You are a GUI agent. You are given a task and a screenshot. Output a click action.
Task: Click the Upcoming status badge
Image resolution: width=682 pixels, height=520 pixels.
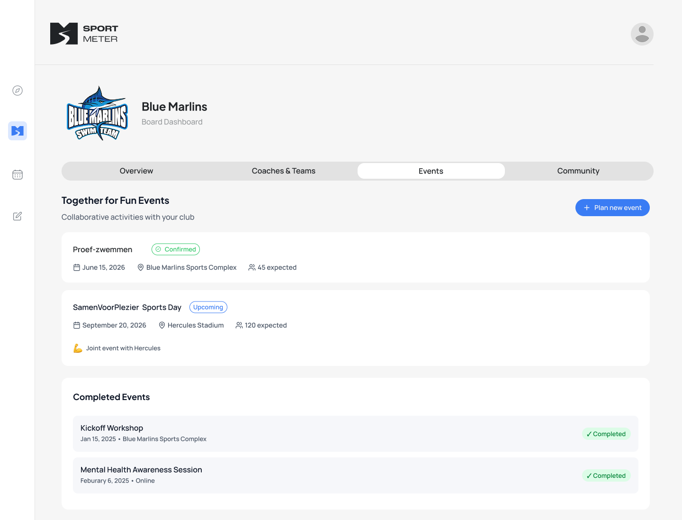click(208, 307)
